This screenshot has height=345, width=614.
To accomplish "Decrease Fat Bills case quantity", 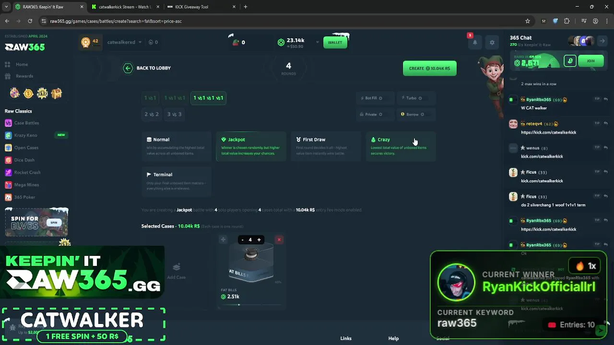I will pos(242,240).
